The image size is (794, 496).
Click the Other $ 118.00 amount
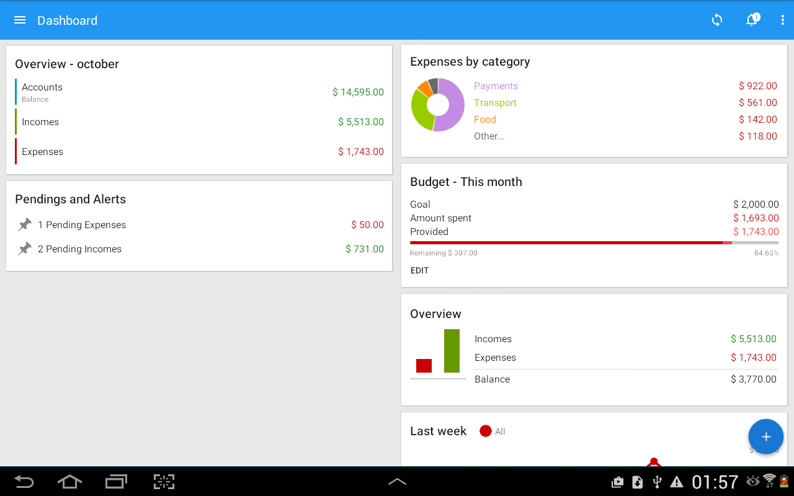coord(758,136)
